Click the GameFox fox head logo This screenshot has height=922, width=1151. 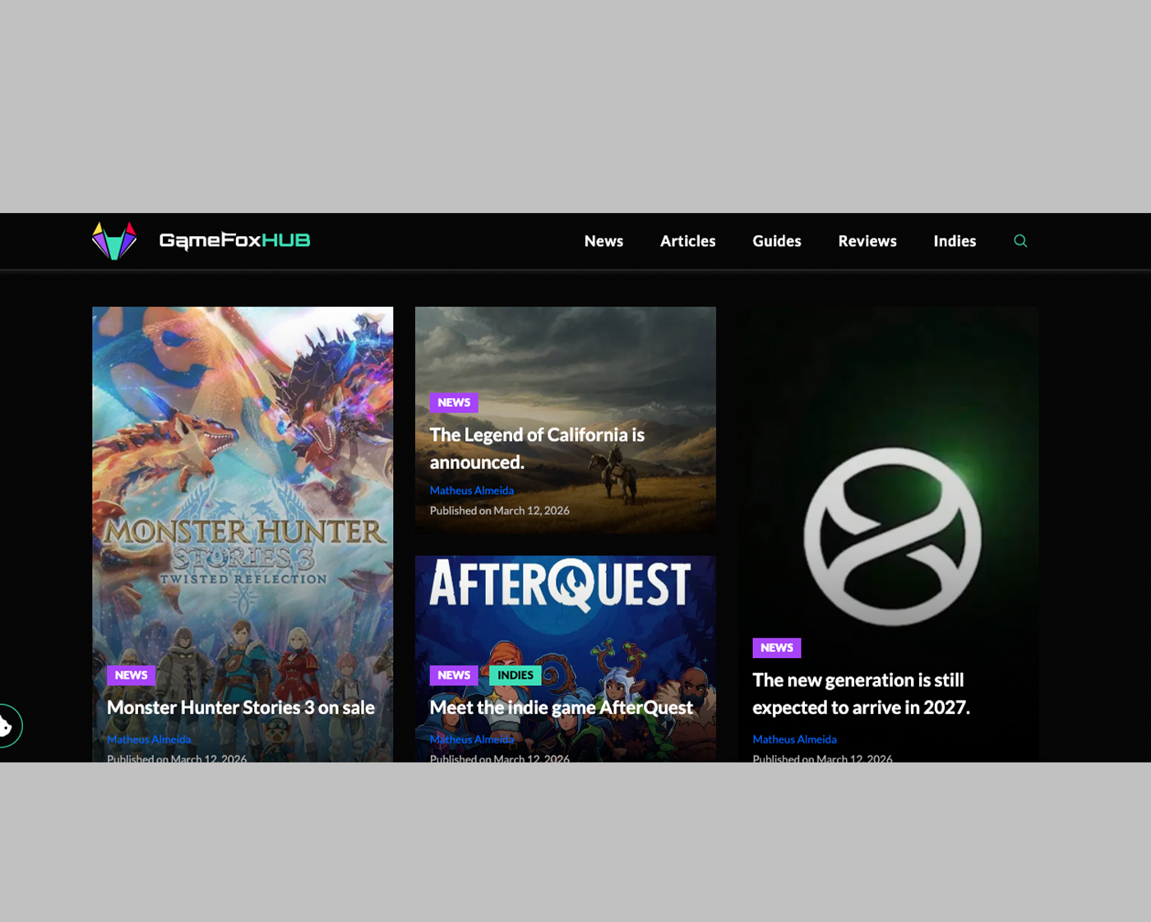[x=114, y=240]
